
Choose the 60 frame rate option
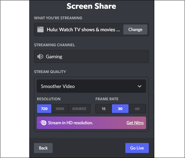[137, 109]
